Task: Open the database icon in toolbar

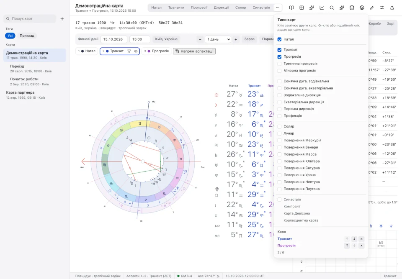Action: (352, 8)
